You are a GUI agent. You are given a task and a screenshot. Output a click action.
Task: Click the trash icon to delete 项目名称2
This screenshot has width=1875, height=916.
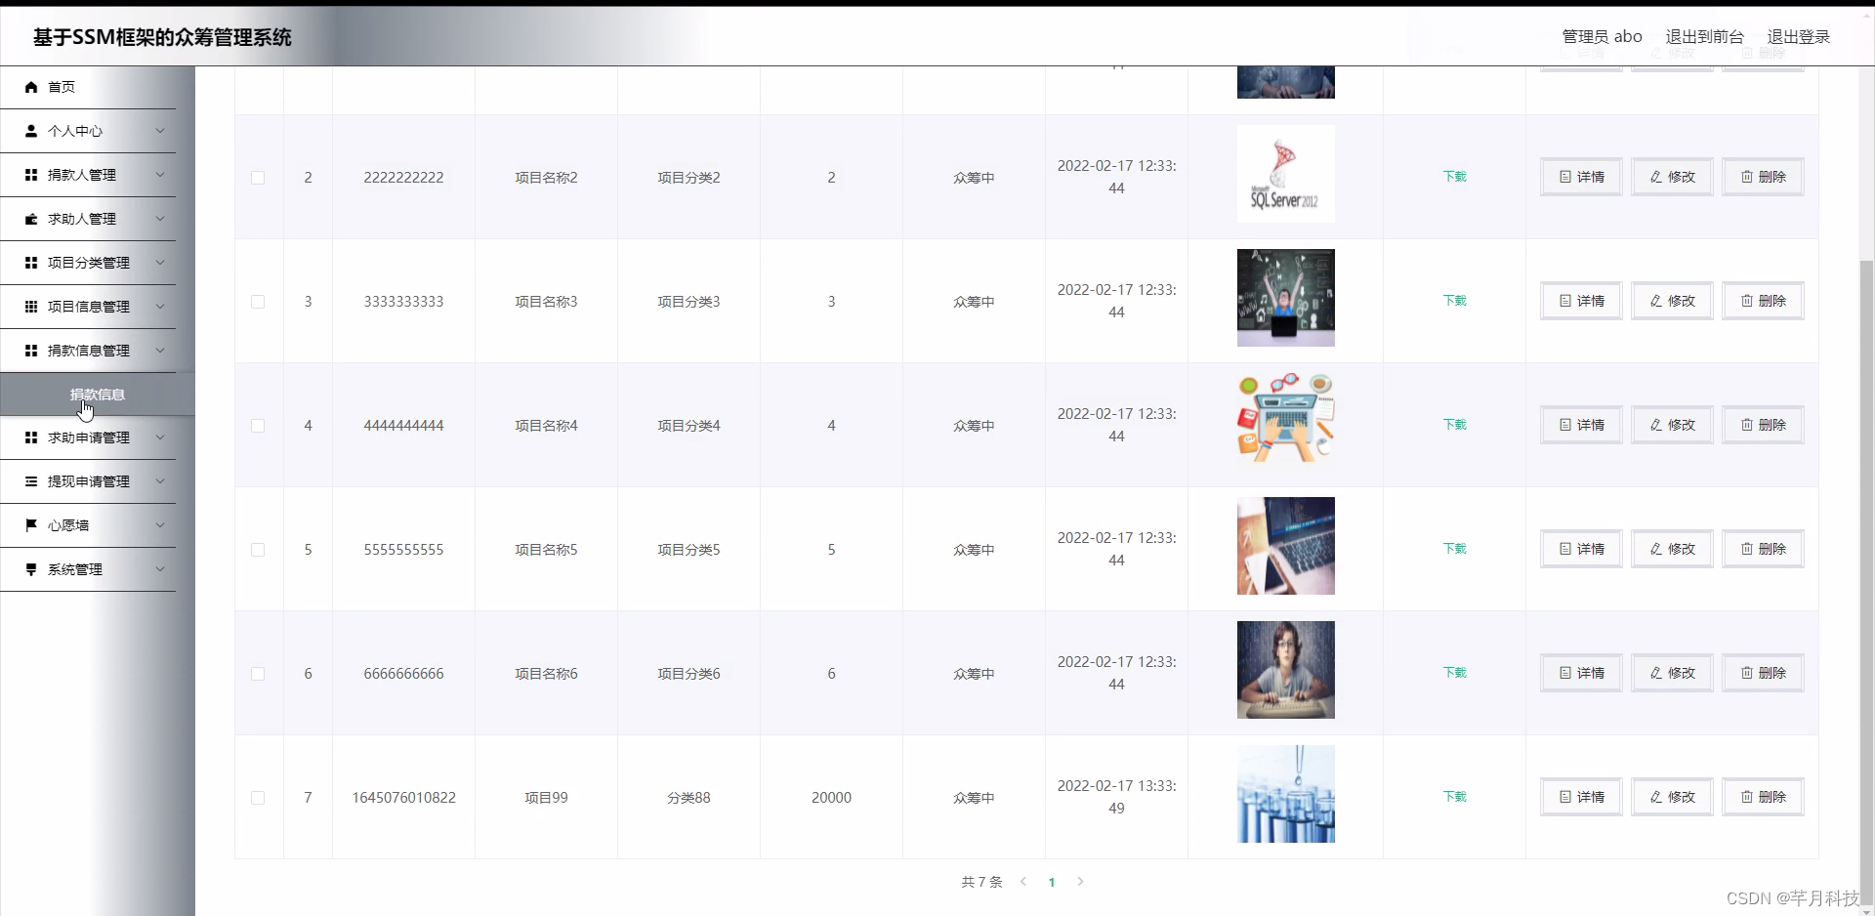tap(1746, 177)
